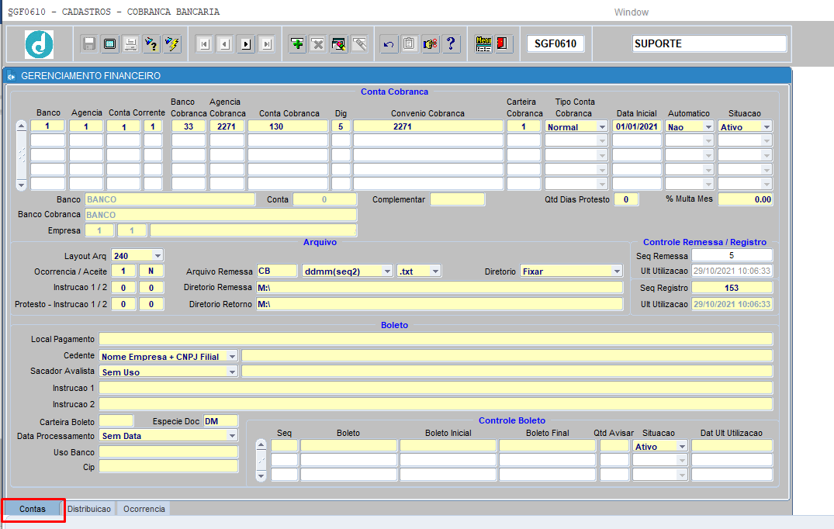Expand the Sacador Avalista dropdown showing Sem Uso
This screenshot has height=529, width=834.
[x=233, y=372]
